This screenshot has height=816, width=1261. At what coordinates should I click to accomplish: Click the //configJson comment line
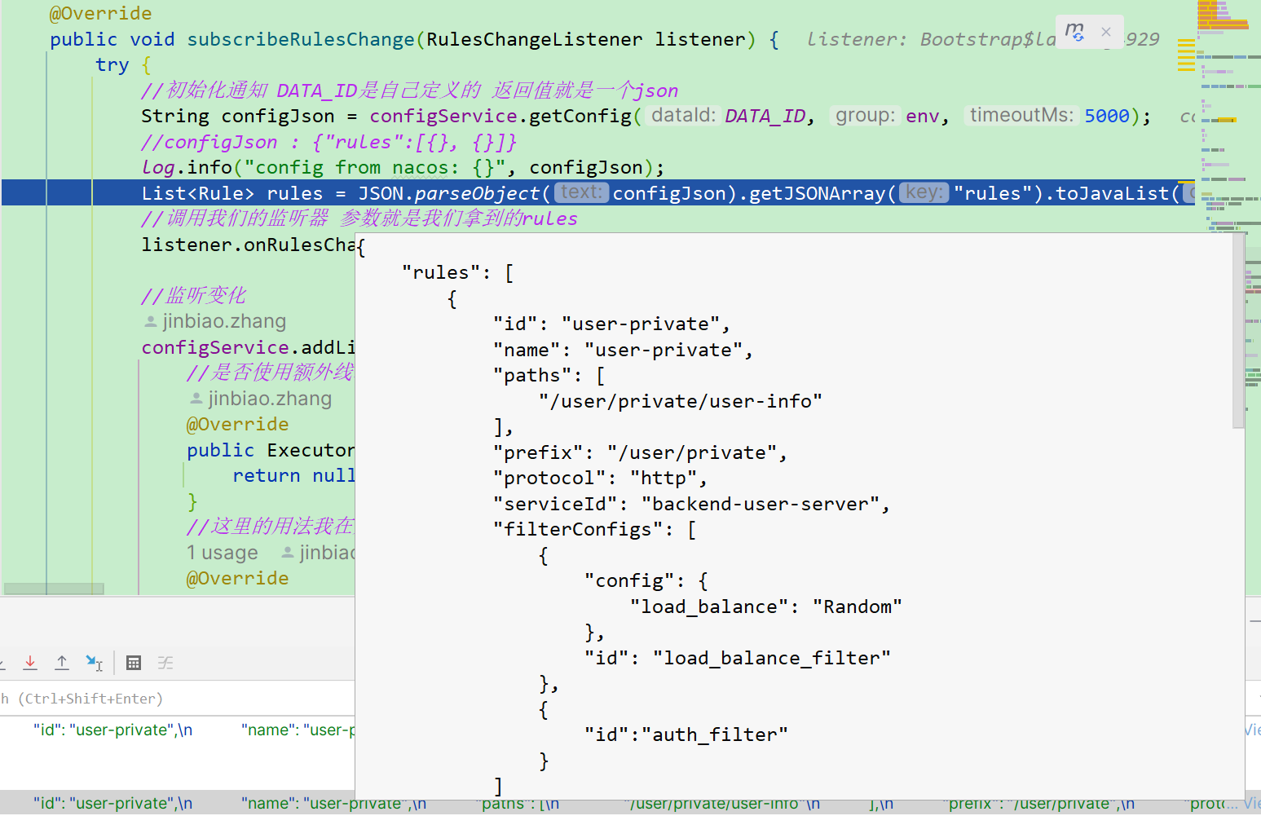[x=329, y=142]
